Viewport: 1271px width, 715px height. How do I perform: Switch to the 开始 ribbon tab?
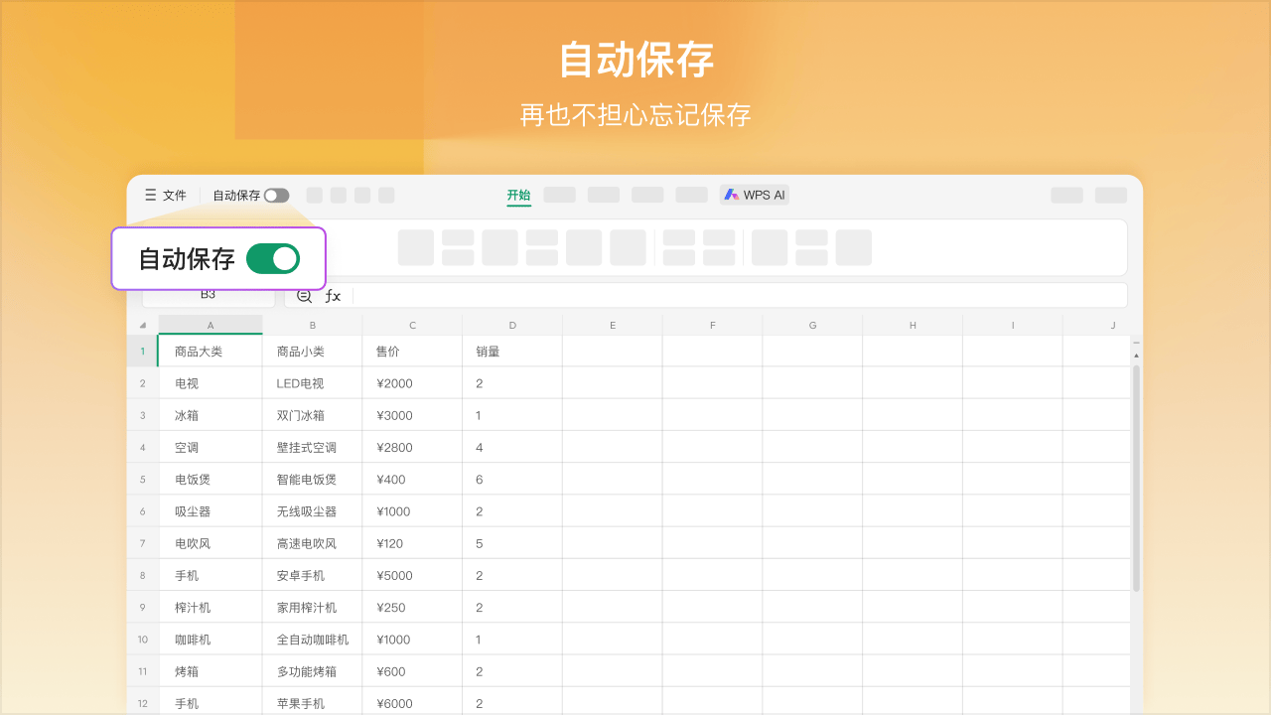(518, 195)
